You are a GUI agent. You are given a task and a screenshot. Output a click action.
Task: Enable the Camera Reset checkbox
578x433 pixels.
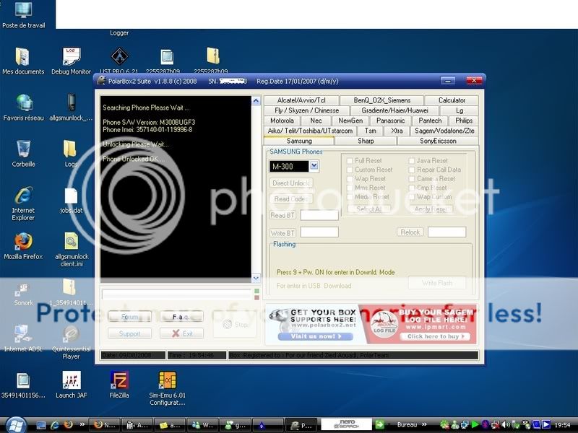coord(412,178)
